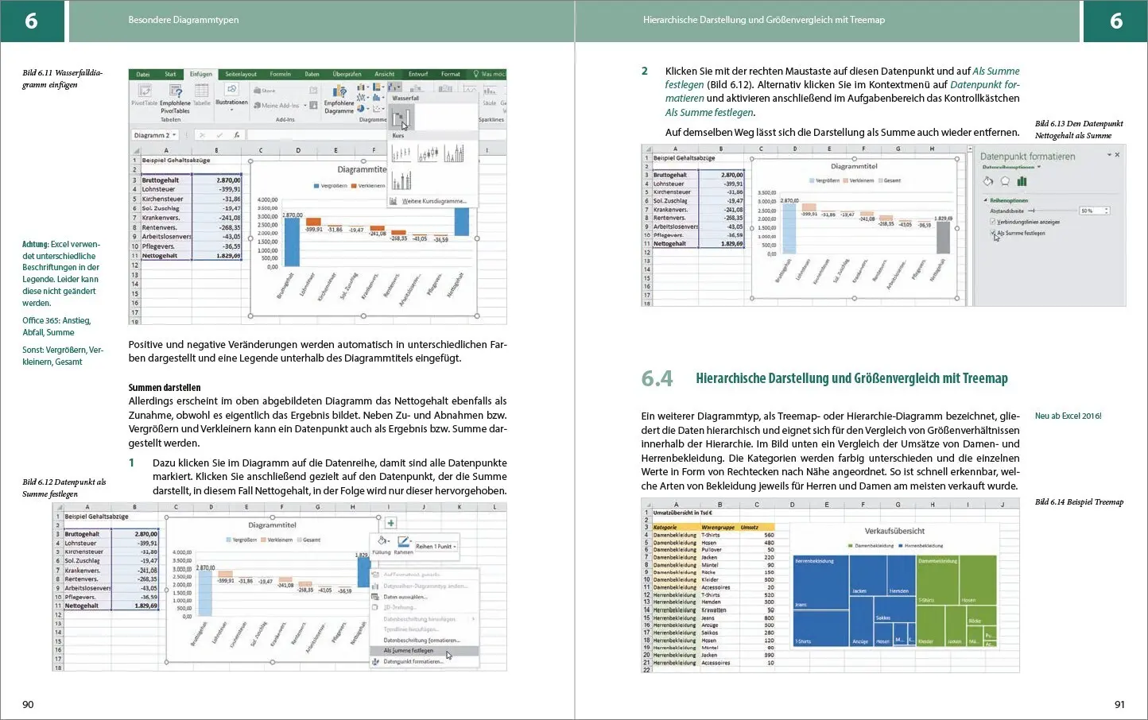The height and width of the screenshot is (720, 1148).
Task: Click fx insert function icon in formula bar
Action: tap(237, 135)
